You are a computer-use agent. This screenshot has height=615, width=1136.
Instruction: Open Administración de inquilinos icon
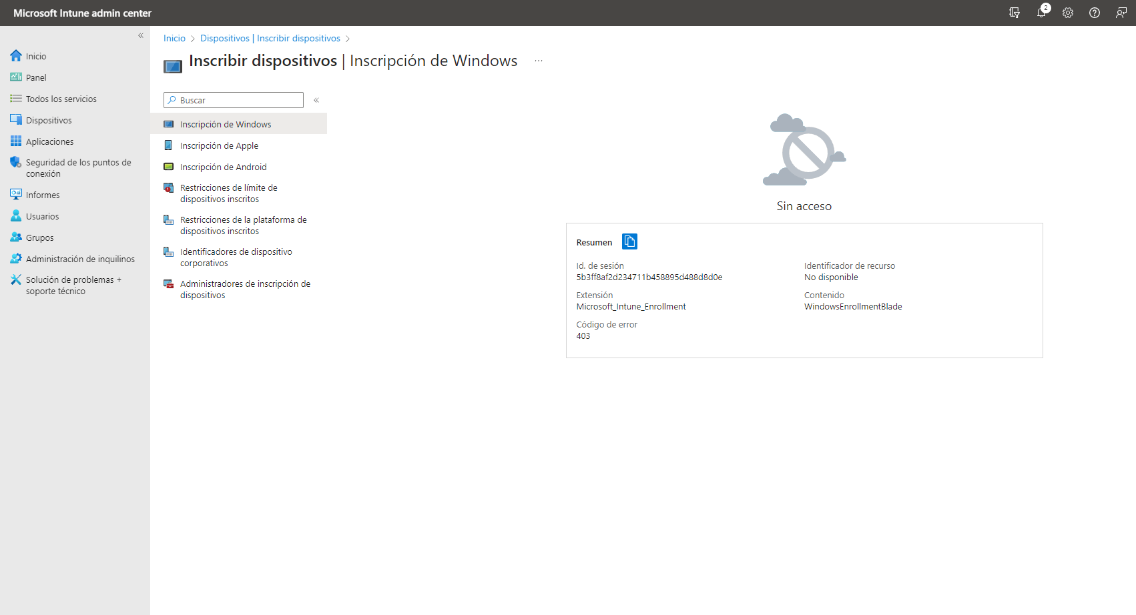pyautogui.click(x=16, y=259)
